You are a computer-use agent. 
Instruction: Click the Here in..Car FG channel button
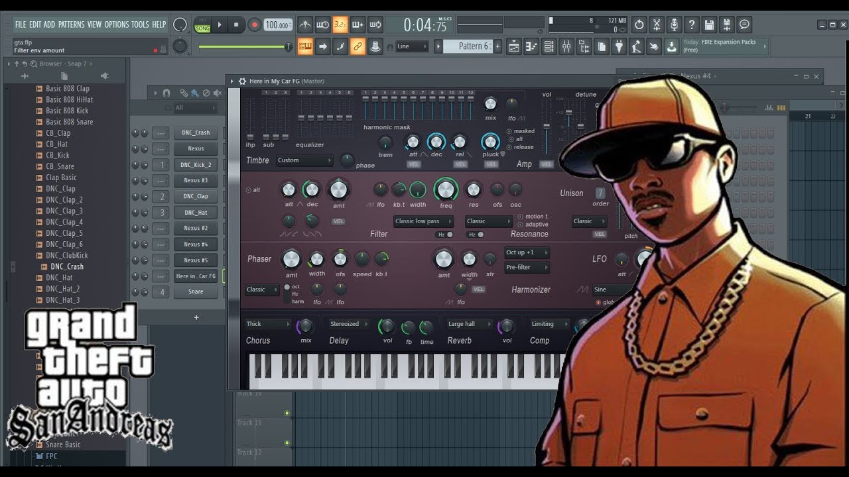pyautogui.click(x=196, y=276)
